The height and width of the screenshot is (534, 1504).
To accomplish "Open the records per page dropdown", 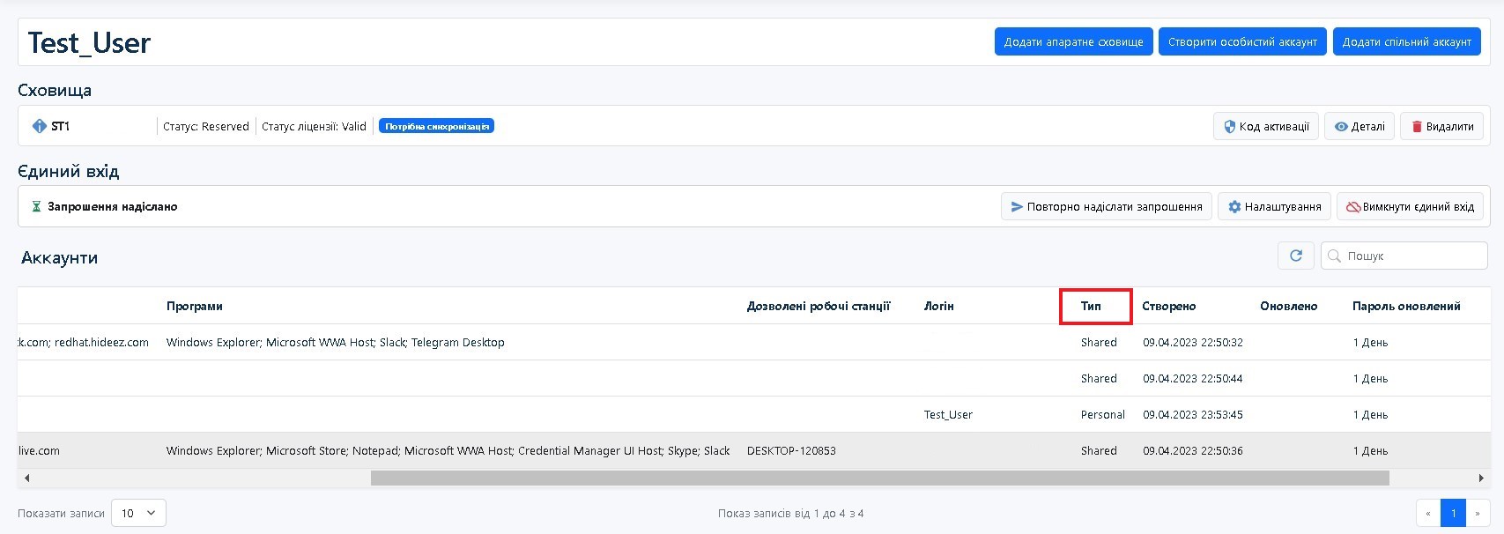I will point(138,513).
